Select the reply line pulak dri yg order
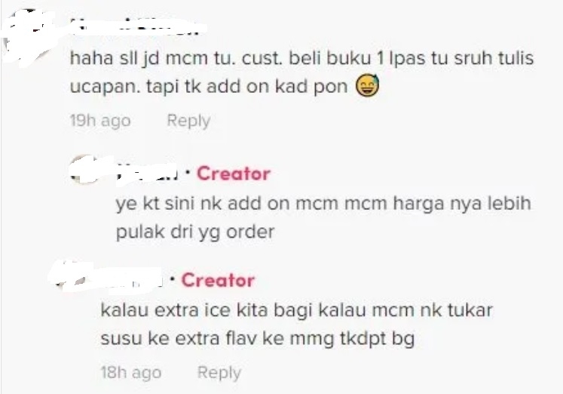563x394 pixels. click(195, 232)
